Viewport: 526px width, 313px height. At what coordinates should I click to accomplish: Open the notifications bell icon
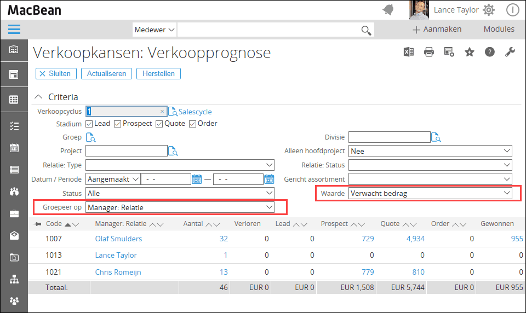(x=388, y=10)
